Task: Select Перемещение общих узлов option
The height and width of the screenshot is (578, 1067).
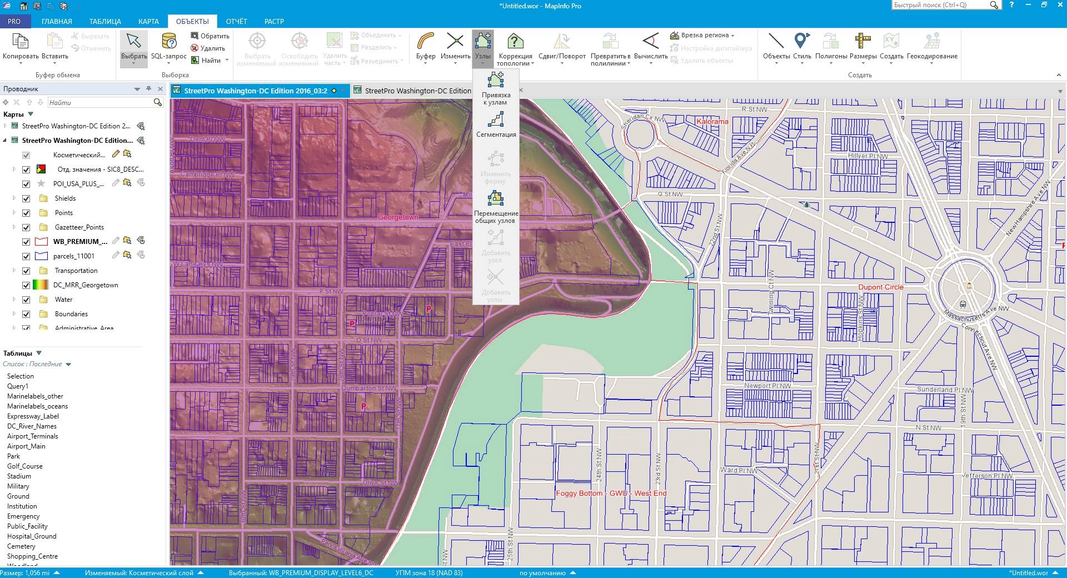Action: click(496, 207)
